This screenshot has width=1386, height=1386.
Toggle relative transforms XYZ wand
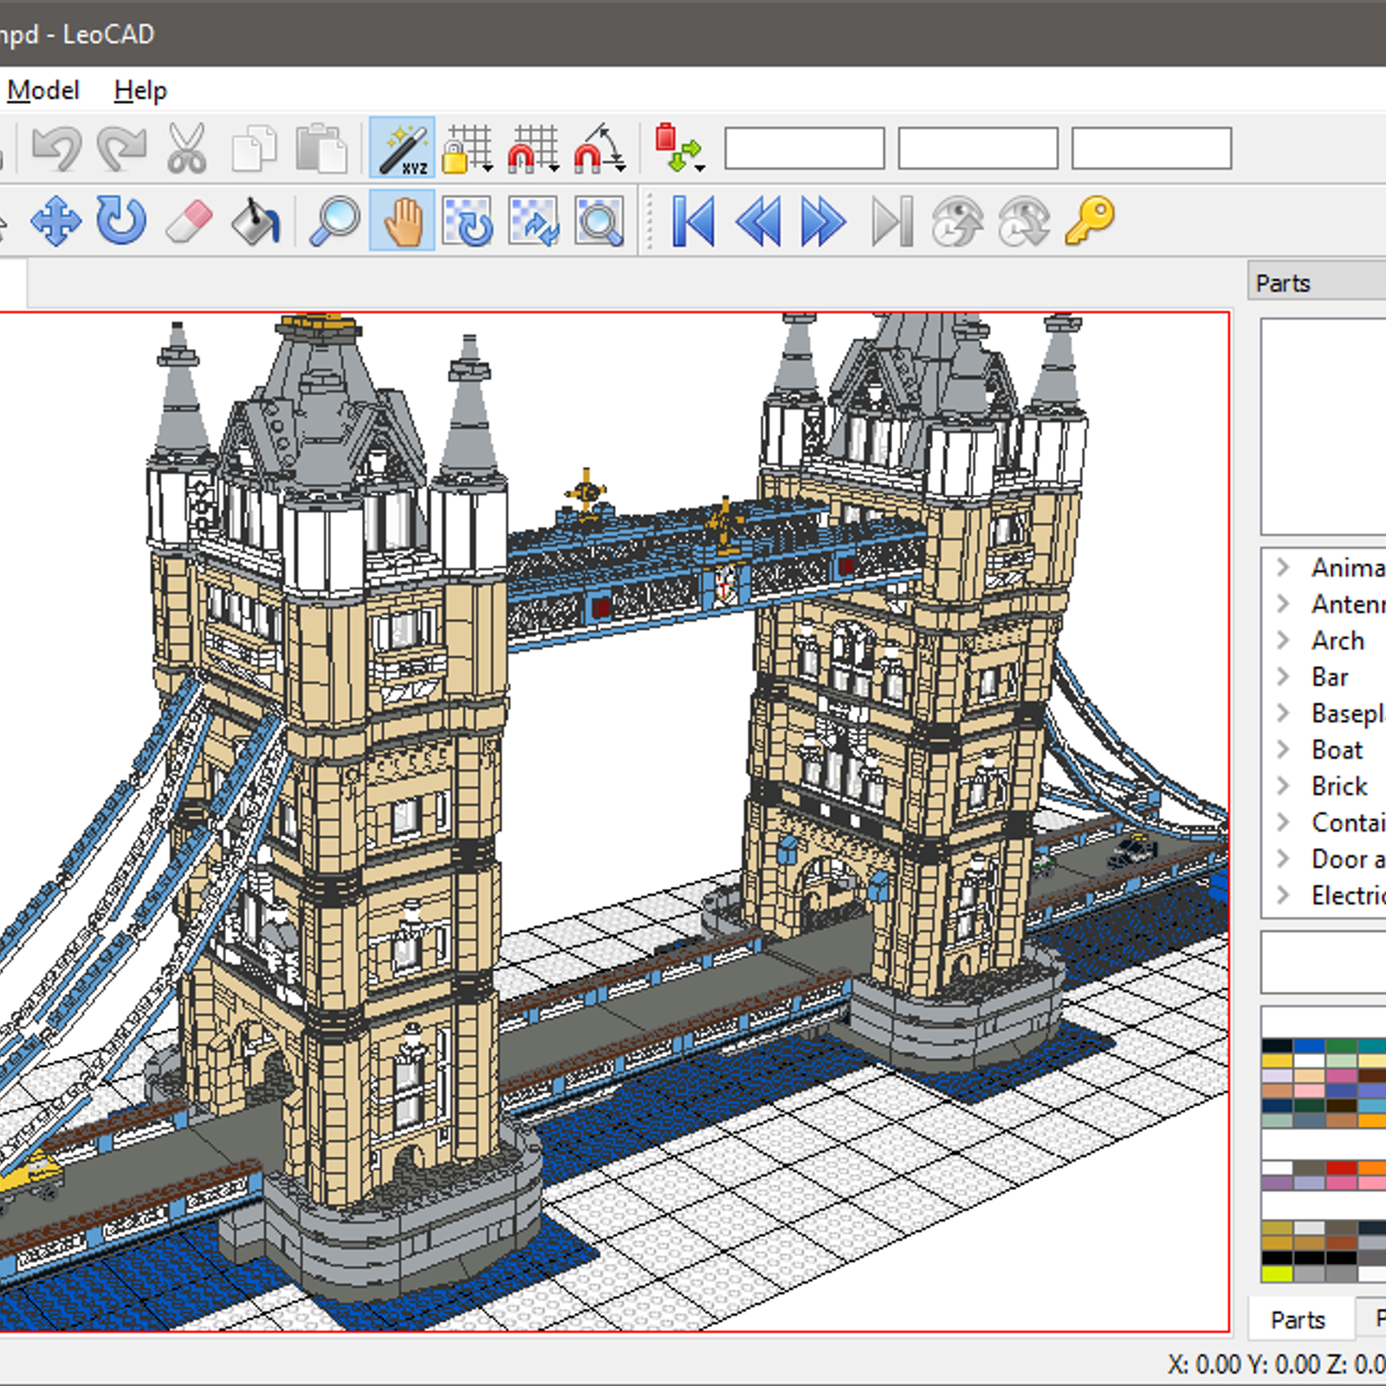[x=402, y=148]
